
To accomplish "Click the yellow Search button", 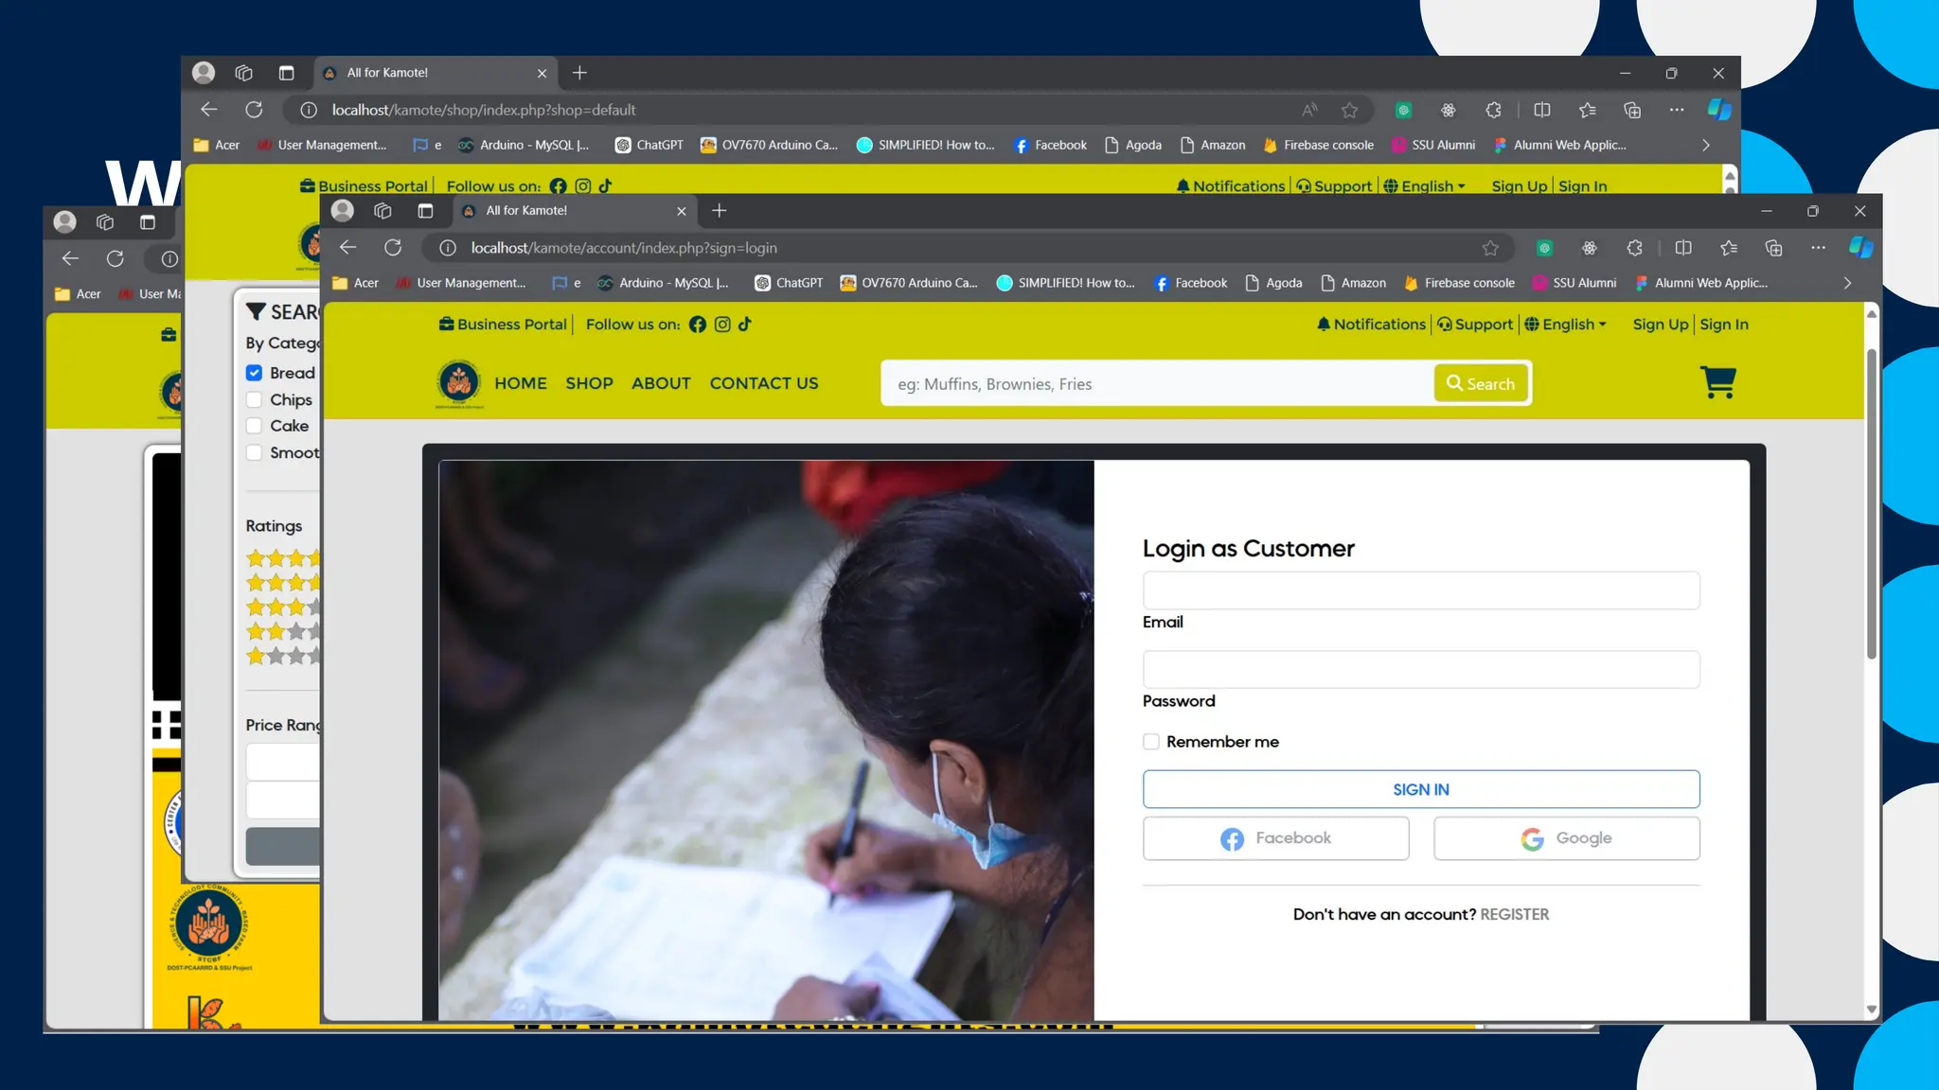I will click(x=1481, y=383).
